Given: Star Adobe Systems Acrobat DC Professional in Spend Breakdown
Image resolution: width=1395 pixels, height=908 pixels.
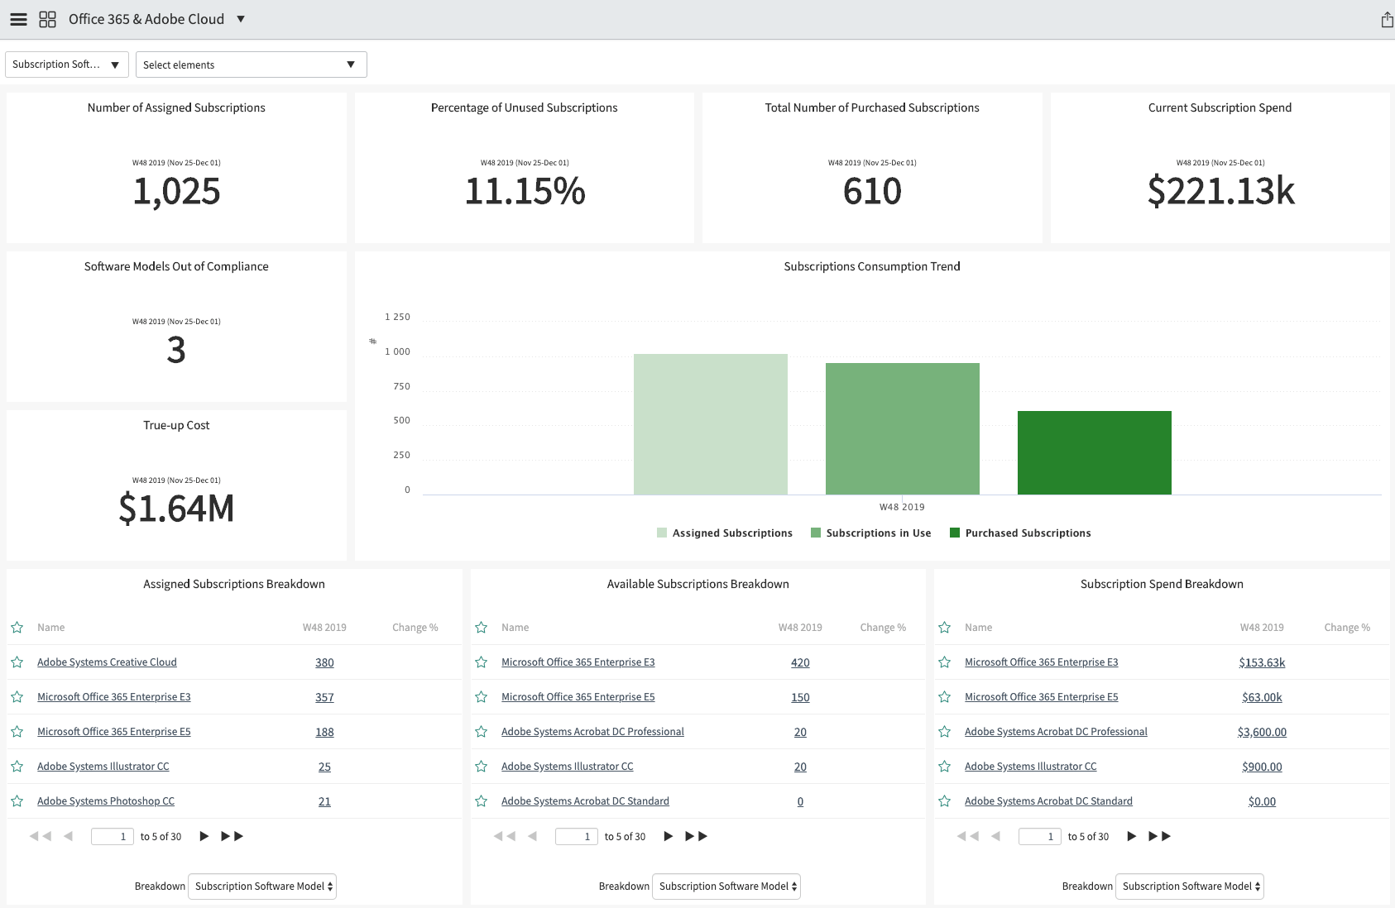Looking at the screenshot, I should tap(944, 732).
